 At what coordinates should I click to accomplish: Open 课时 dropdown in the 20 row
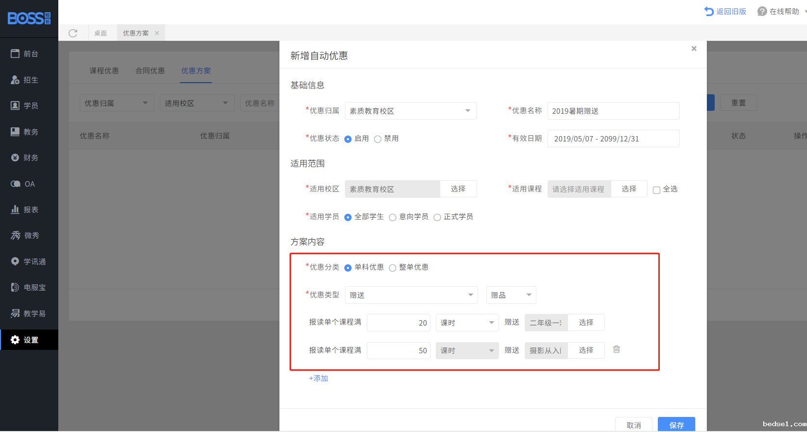467,323
